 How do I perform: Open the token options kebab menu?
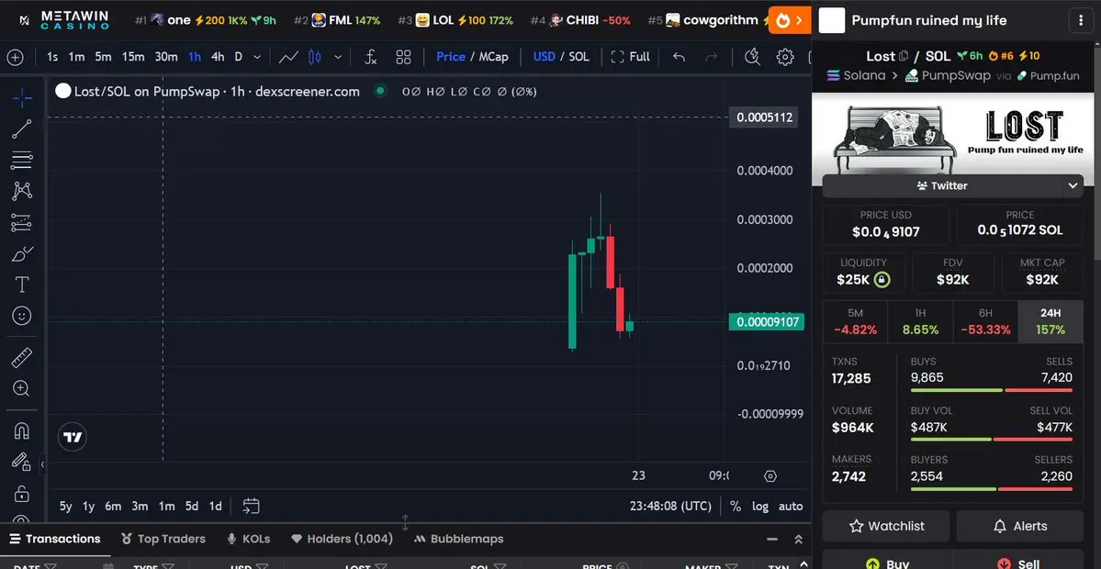[x=1080, y=20]
